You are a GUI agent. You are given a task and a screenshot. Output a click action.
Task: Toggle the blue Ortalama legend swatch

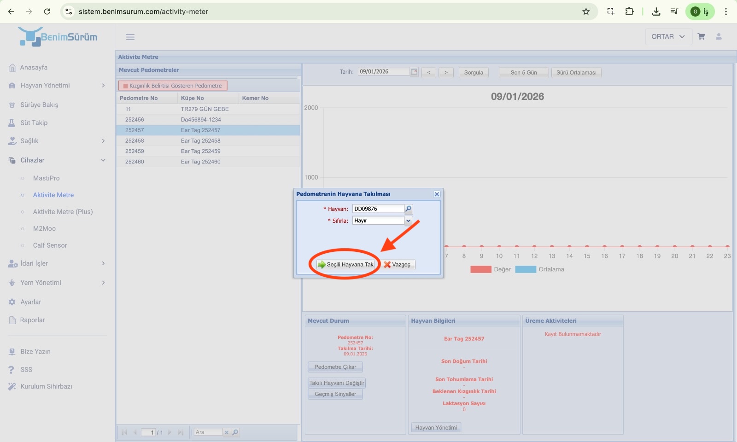(x=526, y=269)
